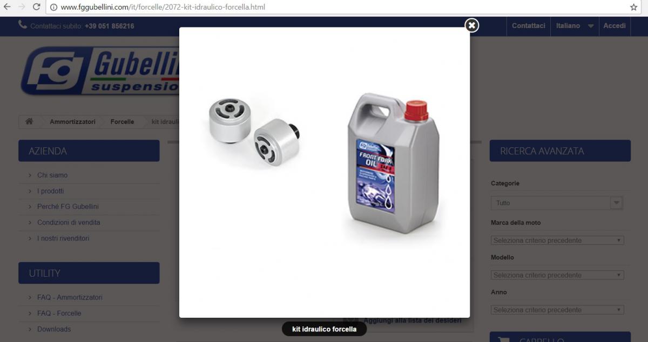
Task: Open FAQ - Ammortizzatori link
Action: [70, 297]
